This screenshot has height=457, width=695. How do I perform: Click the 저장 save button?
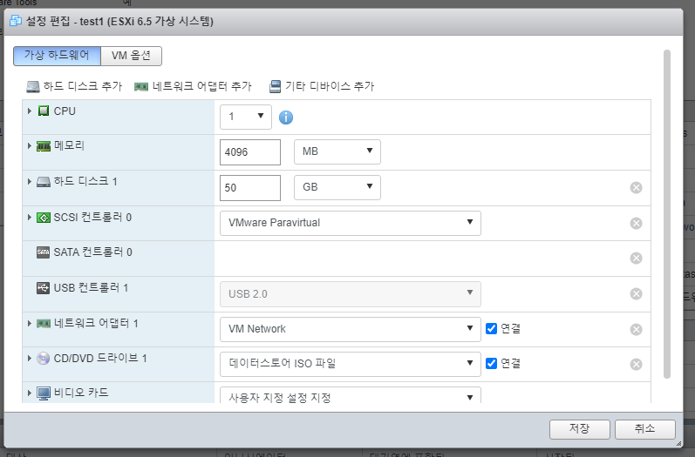[x=579, y=429]
